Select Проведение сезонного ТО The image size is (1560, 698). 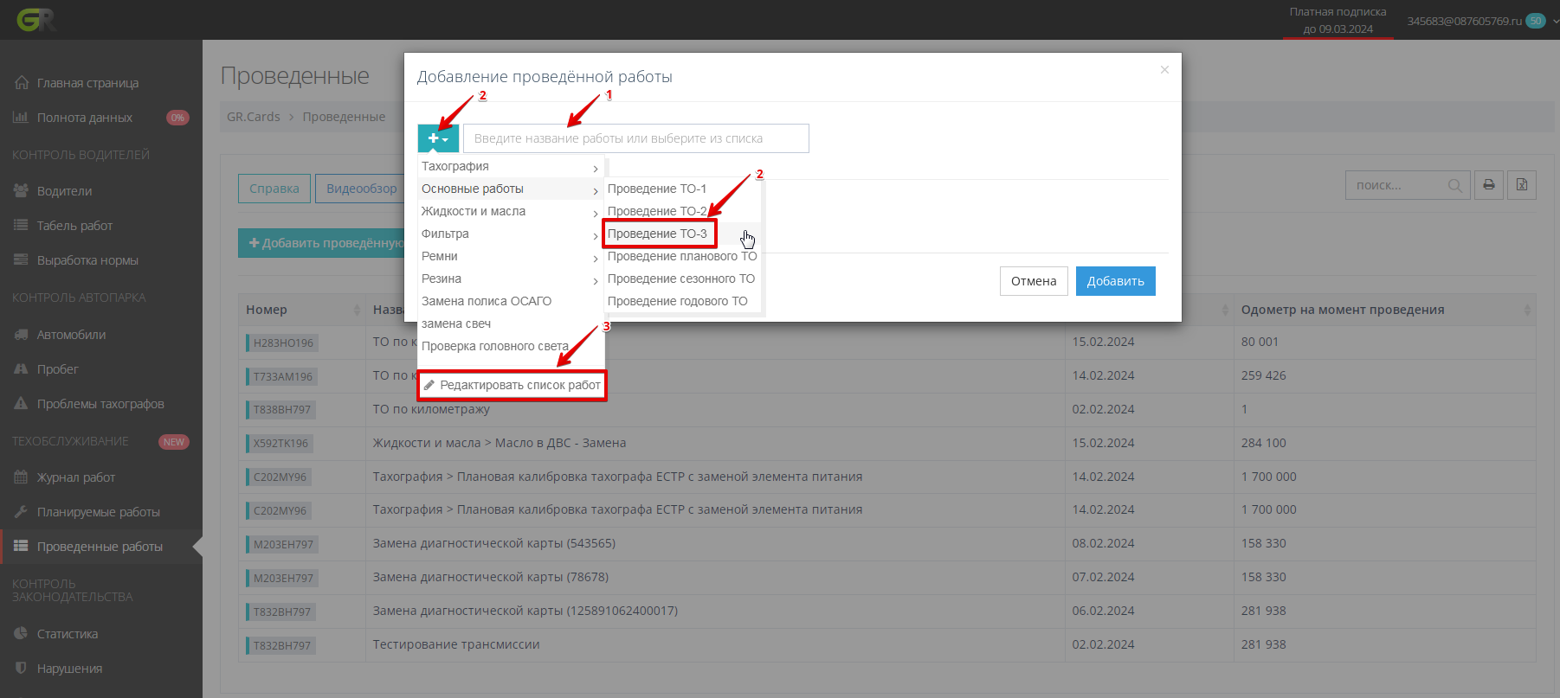[681, 279]
